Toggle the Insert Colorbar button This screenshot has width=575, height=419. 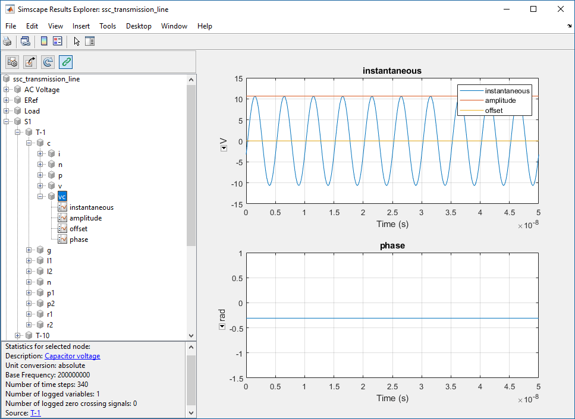click(44, 41)
